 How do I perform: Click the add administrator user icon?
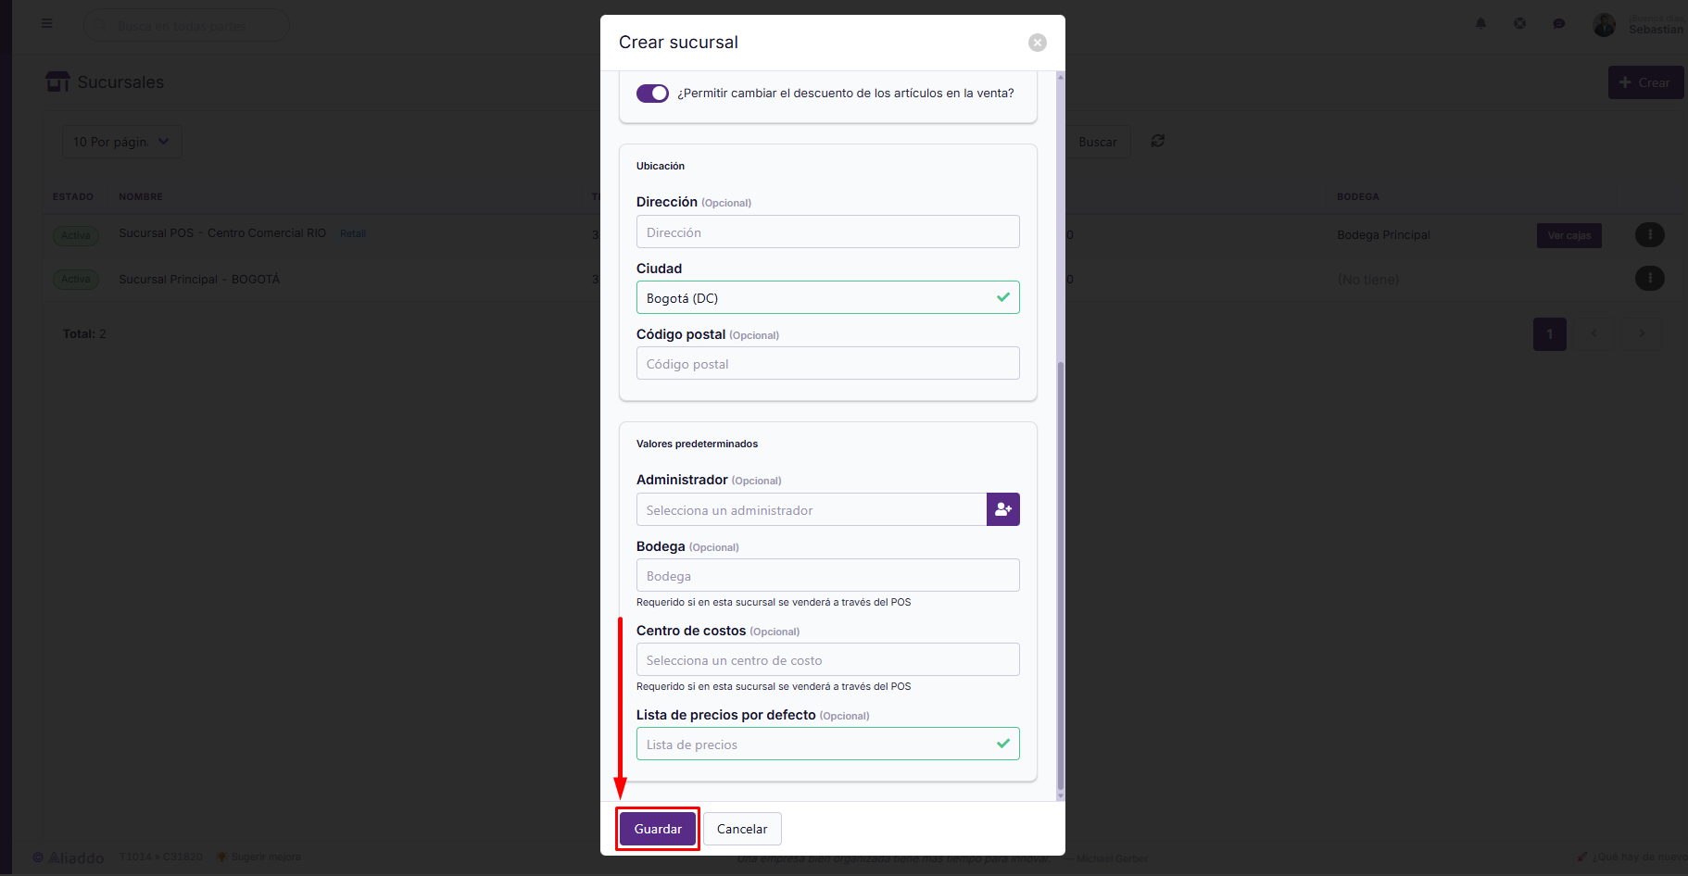point(1002,509)
